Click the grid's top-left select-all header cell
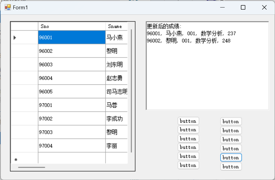 [x=24, y=26]
